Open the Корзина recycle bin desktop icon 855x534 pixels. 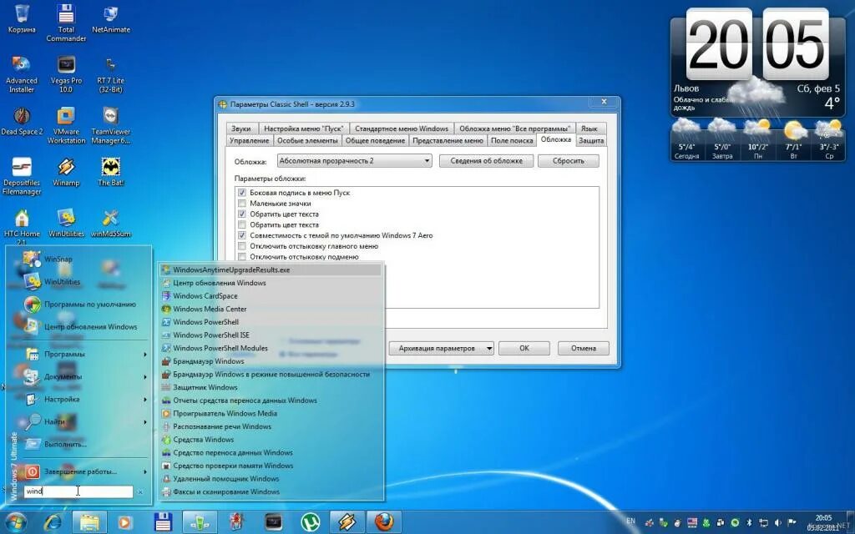pos(22,20)
